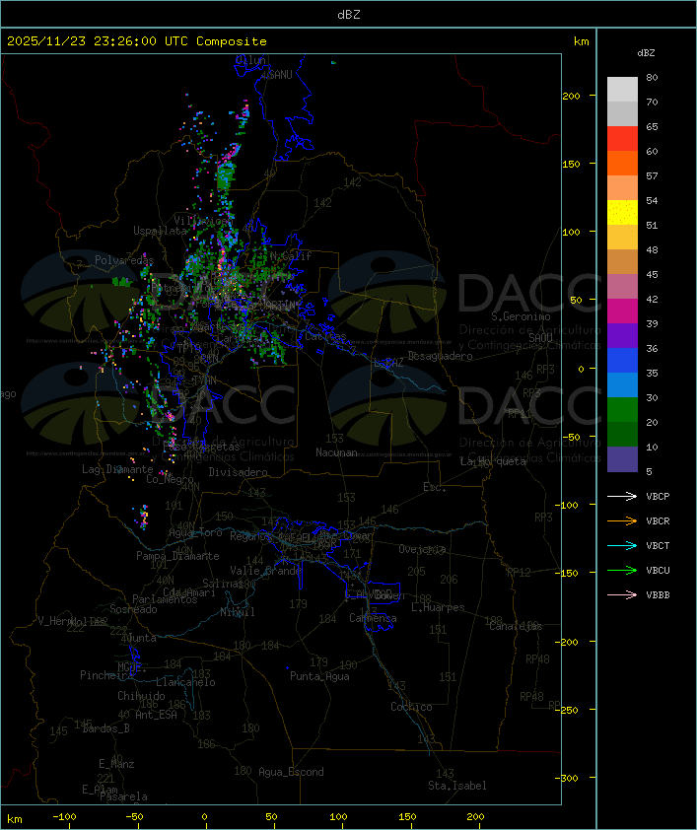
Task: Click the pink VBBB arrow icon
Action: [x=622, y=594]
